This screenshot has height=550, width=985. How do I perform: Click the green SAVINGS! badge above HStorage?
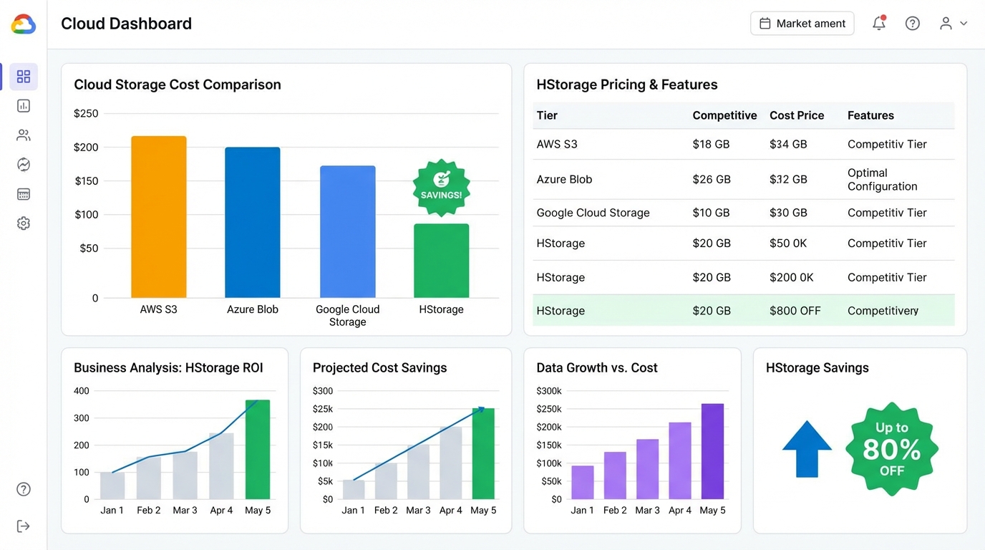pos(441,188)
